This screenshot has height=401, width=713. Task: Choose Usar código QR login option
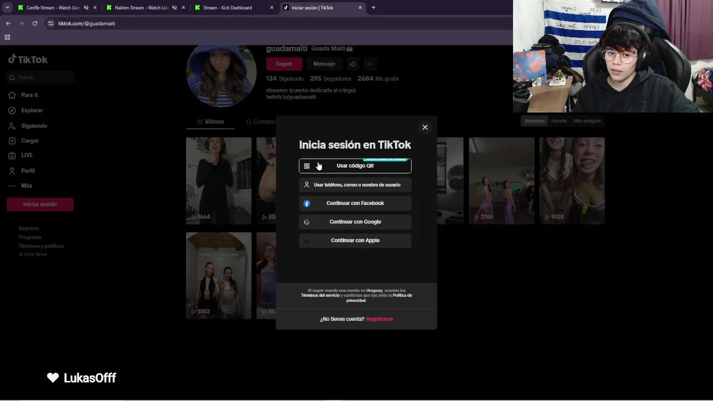pyautogui.click(x=355, y=166)
